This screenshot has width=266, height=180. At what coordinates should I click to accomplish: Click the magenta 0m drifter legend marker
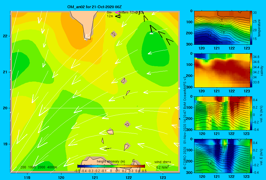[117, 12]
